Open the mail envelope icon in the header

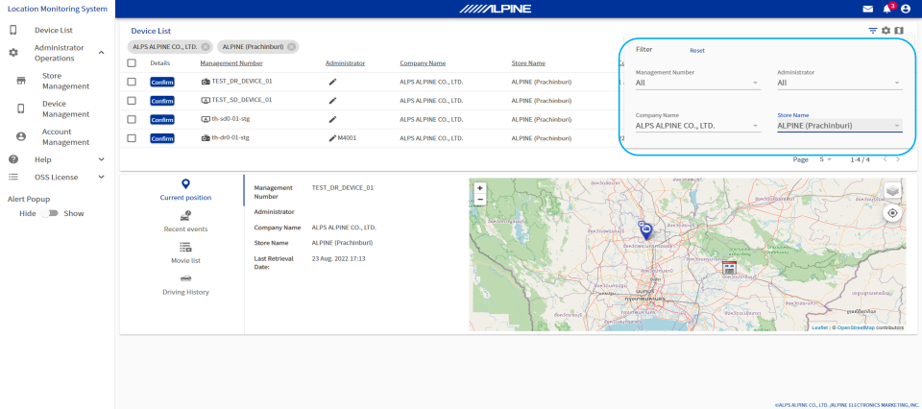coord(868,9)
